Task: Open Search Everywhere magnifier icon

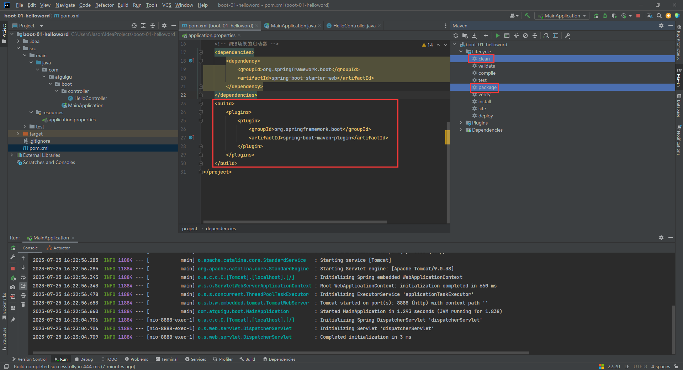Action: click(x=659, y=16)
